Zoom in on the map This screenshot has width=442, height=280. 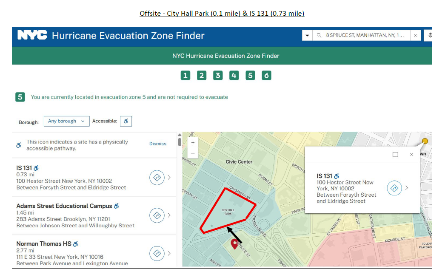point(193,143)
